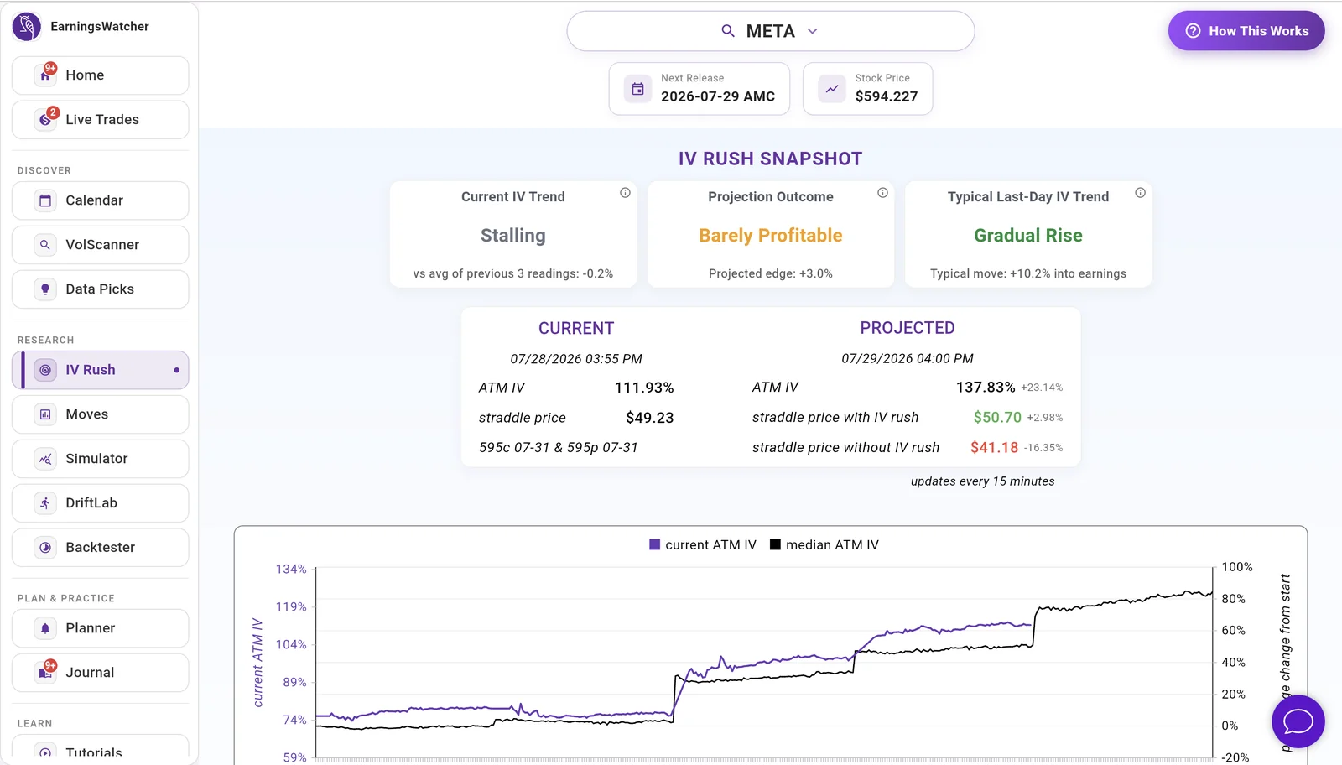Open the chat bubble widget

tap(1298, 721)
